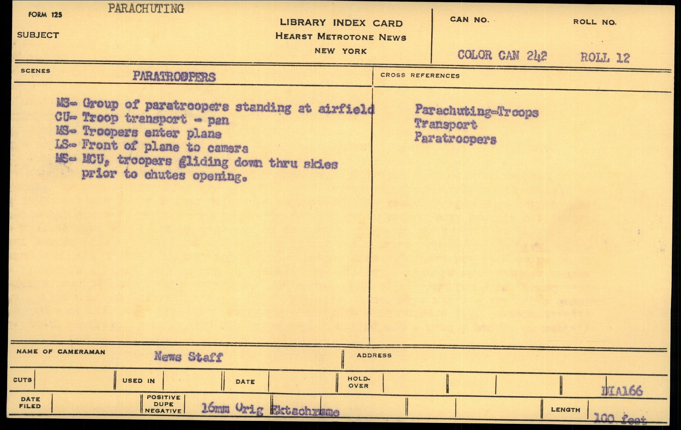Click the LIBRARY INDEX CARD title
The image size is (681, 430).
click(x=341, y=23)
